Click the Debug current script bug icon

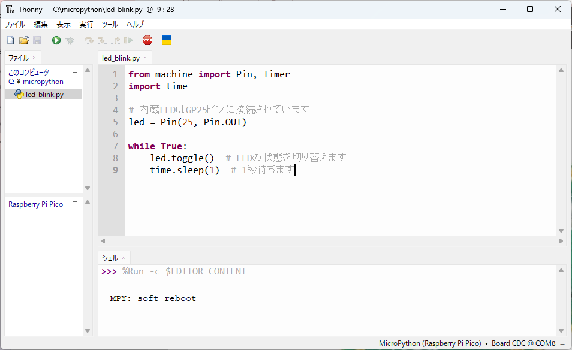(70, 40)
